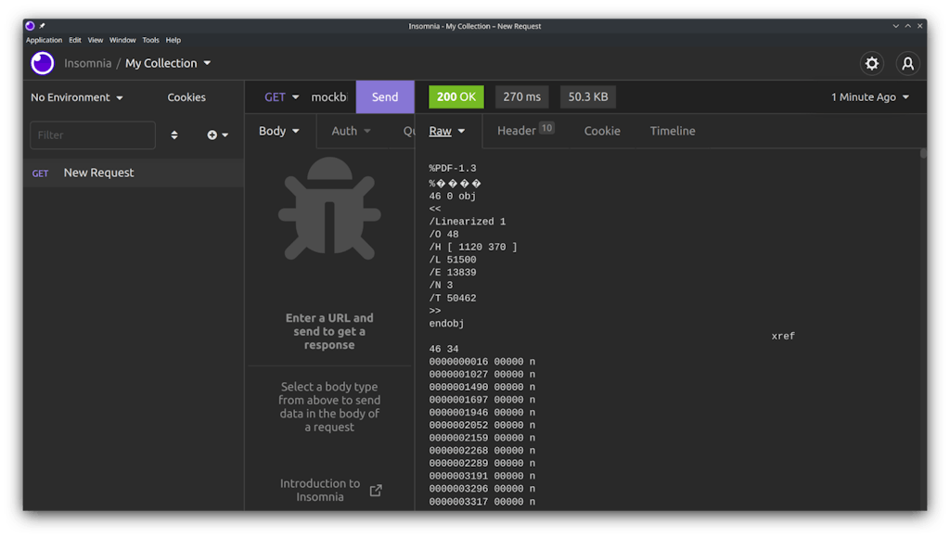The image size is (950, 538).
Task: Click the plus create-request icon
Action: pos(212,135)
